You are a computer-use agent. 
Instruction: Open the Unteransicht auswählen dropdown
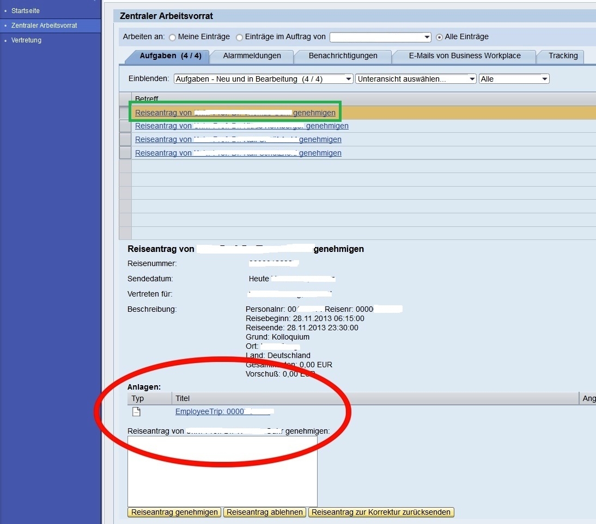(472, 79)
